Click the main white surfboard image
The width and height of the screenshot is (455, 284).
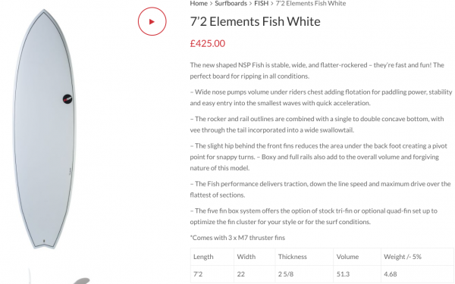click(44, 129)
